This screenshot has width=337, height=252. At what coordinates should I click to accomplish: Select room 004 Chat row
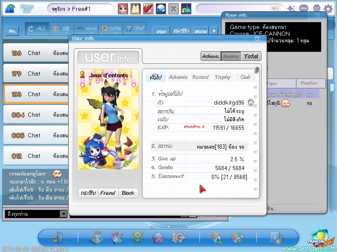36,115
